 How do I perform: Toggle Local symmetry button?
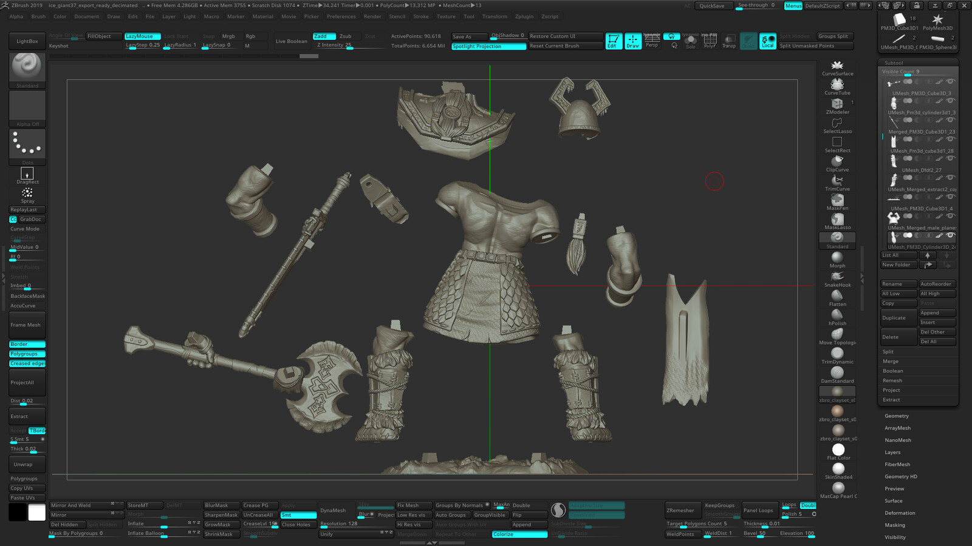(768, 41)
